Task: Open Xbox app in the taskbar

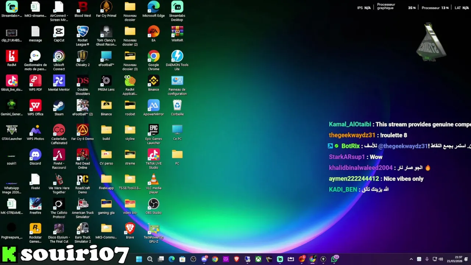Action: (258, 259)
